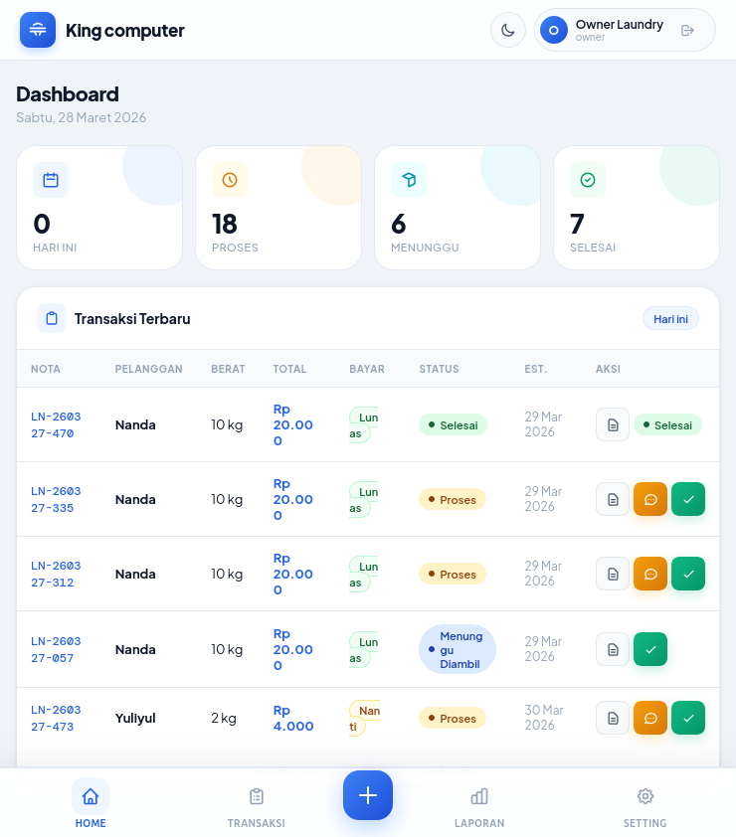The width and height of the screenshot is (736, 837).
Task: Click the Rp 4.000 total
Action: pyautogui.click(x=293, y=718)
